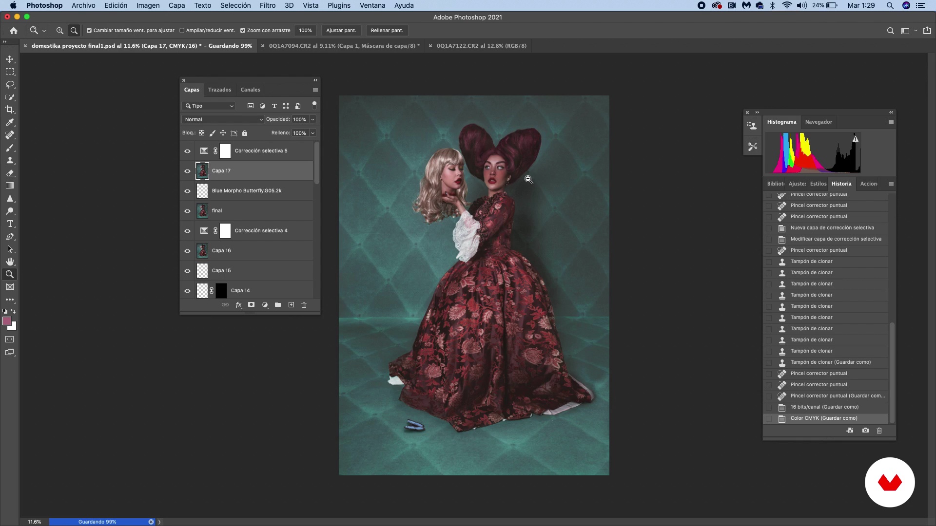Open the Capa menu
The image size is (936, 526).
[x=176, y=5]
